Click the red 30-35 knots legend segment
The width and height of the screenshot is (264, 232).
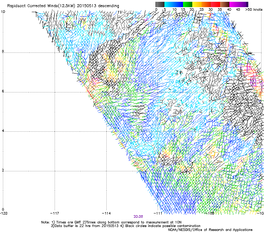coord(215,4)
